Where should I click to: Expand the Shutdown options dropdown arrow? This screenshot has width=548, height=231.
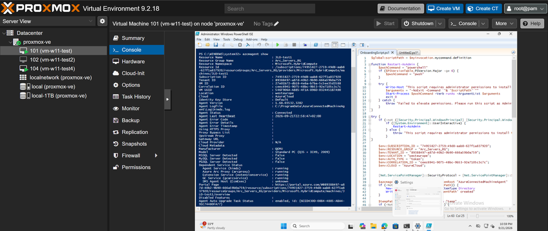[x=441, y=23]
